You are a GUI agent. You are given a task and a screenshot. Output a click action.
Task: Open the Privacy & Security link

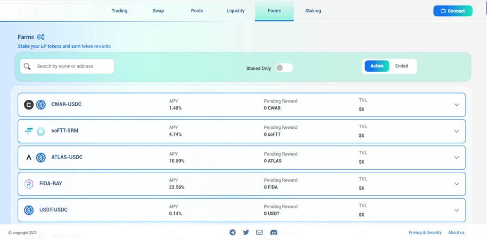(x=425, y=232)
